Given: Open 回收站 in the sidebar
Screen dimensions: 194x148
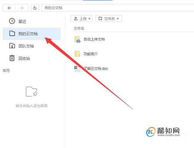Looking at the screenshot, I should [x=24, y=58].
